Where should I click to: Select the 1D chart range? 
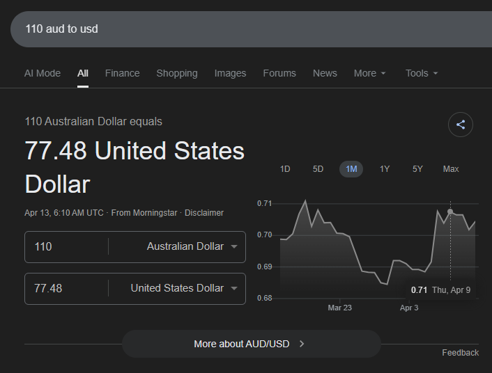(285, 169)
